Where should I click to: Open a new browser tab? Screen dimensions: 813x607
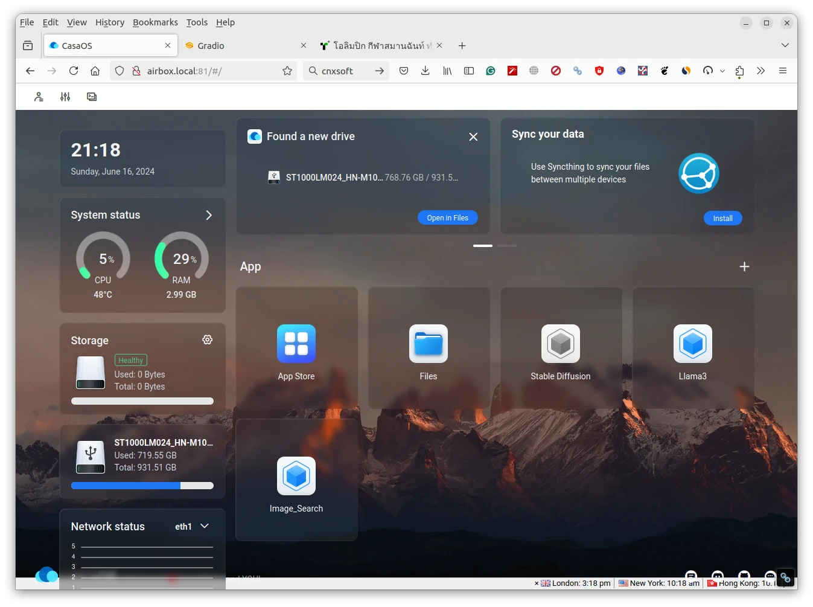click(462, 45)
